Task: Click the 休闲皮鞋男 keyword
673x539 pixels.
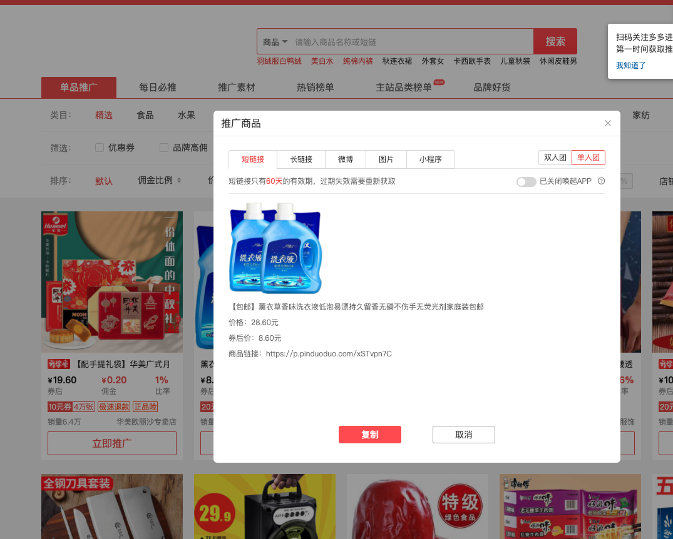Action: pyautogui.click(x=558, y=61)
